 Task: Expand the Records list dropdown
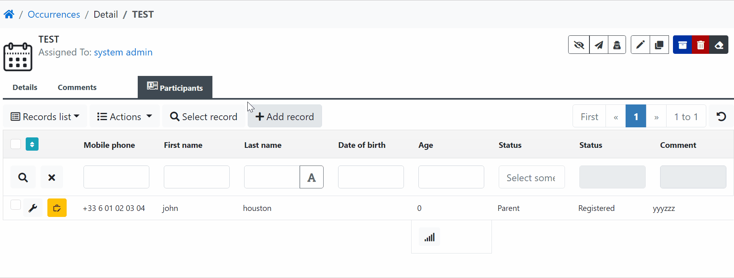click(45, 117)
